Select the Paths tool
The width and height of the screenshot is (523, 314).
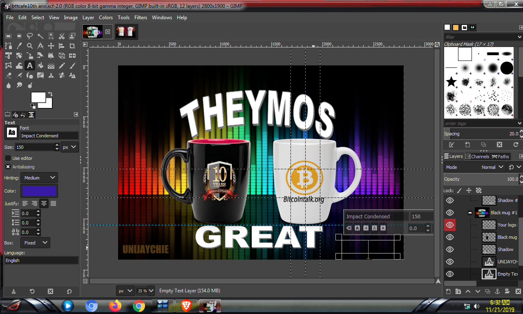point(8,46)
